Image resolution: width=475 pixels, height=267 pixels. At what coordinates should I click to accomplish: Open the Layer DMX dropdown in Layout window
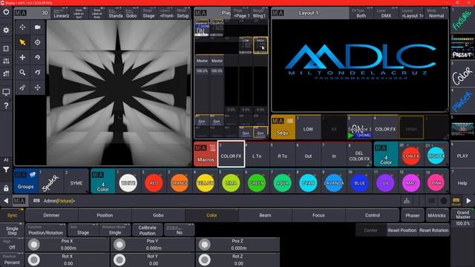pos(386,13)
